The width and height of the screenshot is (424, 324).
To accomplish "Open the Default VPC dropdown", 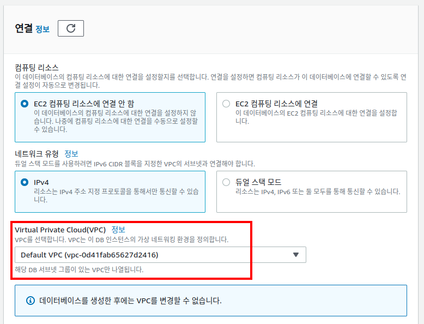I will click(160, 255).
